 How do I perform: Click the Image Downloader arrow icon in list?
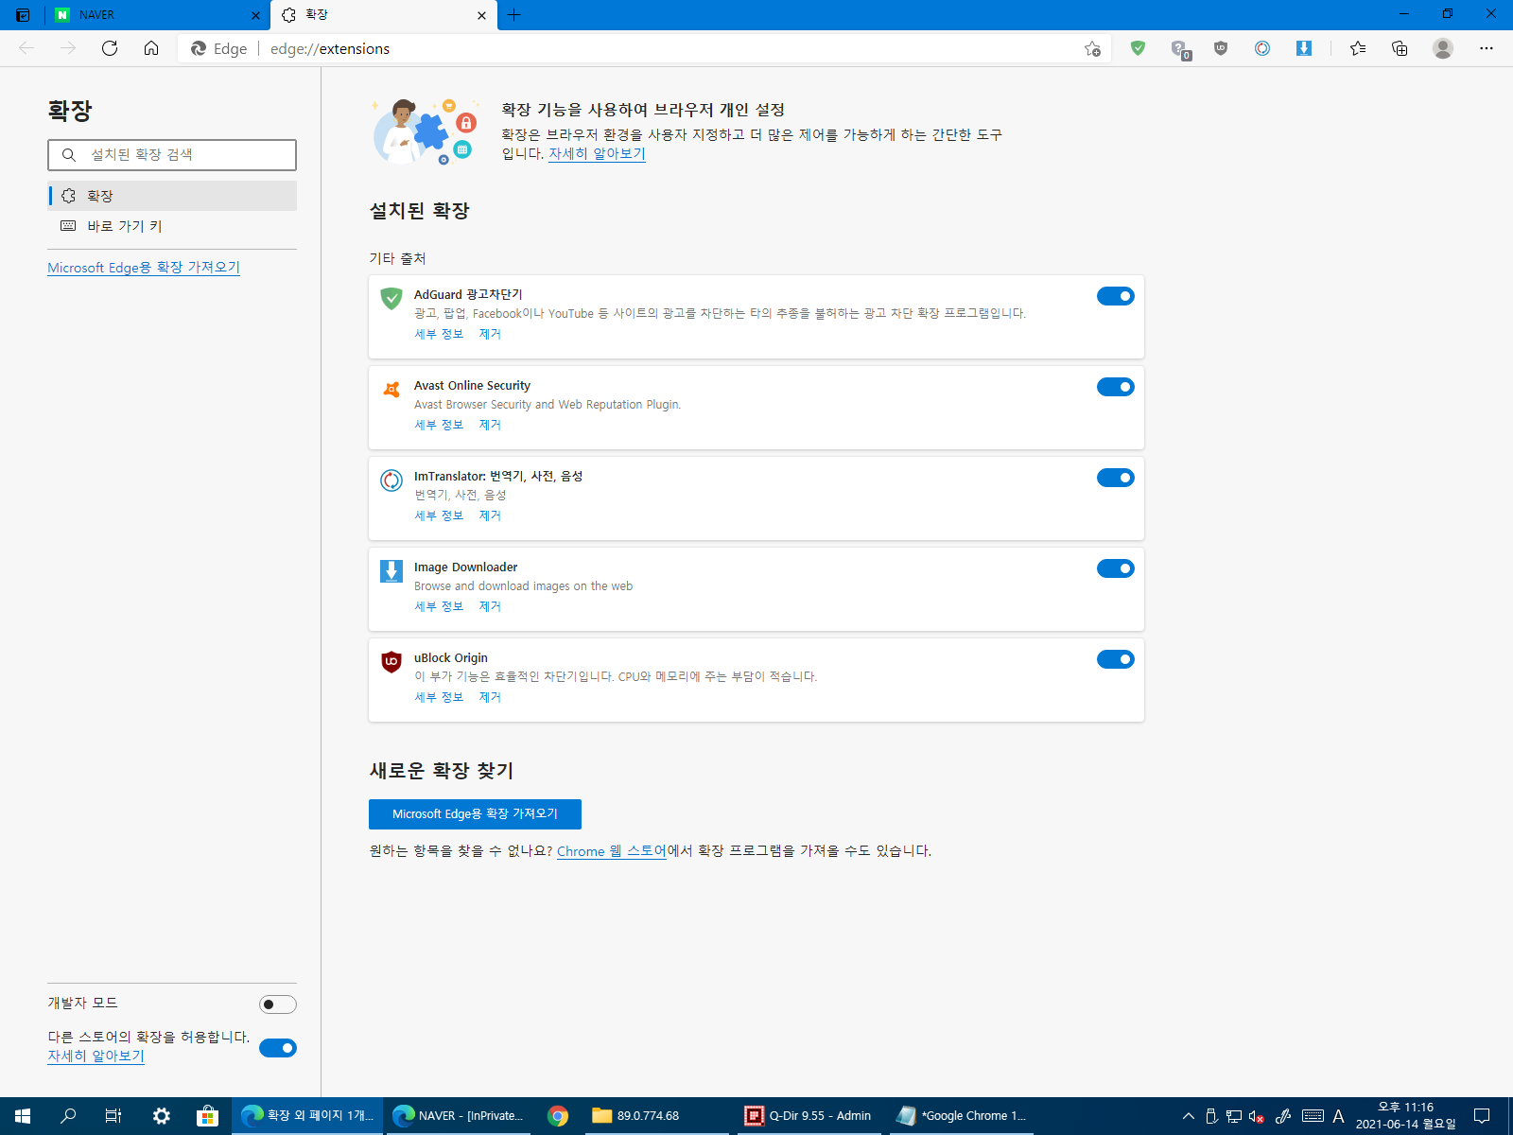(x=391, y=571)
